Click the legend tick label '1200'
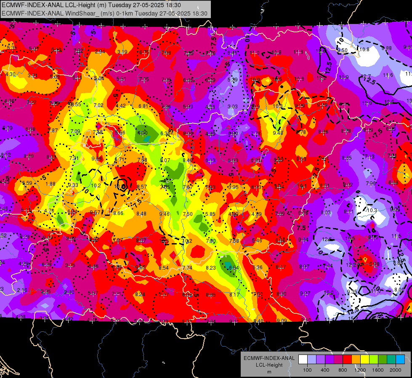This screenshot has height=378, width=412. (x=360, y=370)
